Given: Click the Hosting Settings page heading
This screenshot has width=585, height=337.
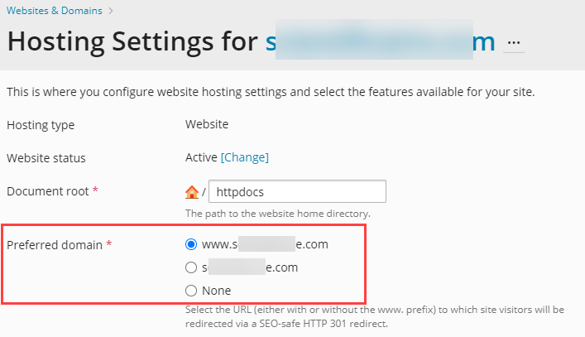Looking at the screenshot, I should click(x=132, y=41).
